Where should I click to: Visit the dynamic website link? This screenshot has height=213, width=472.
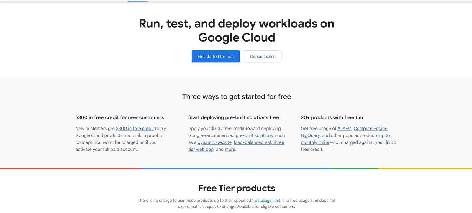click(x=214, y=142)
